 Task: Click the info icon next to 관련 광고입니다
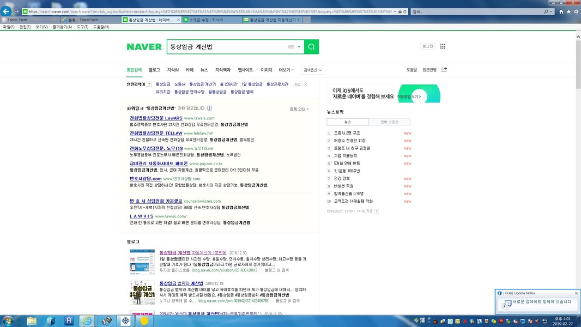[209, 108]
